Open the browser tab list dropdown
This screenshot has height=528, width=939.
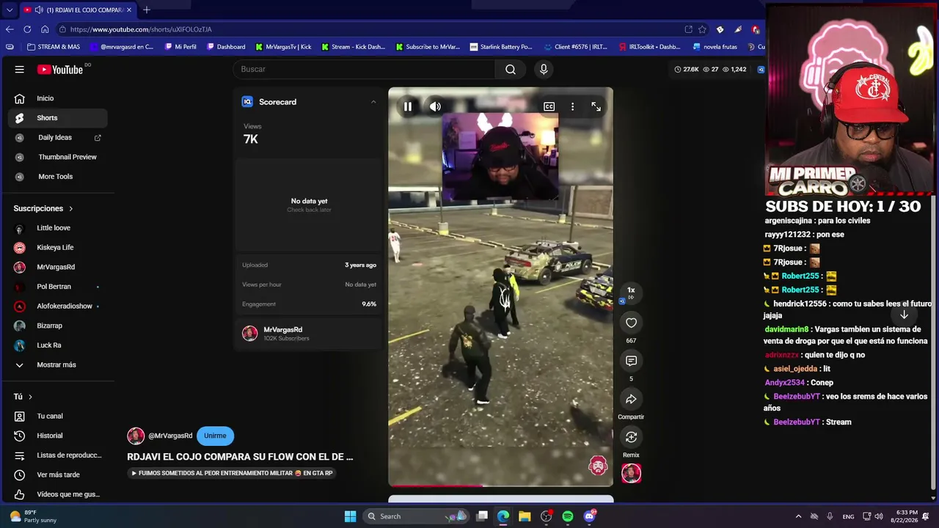[9, 10]
